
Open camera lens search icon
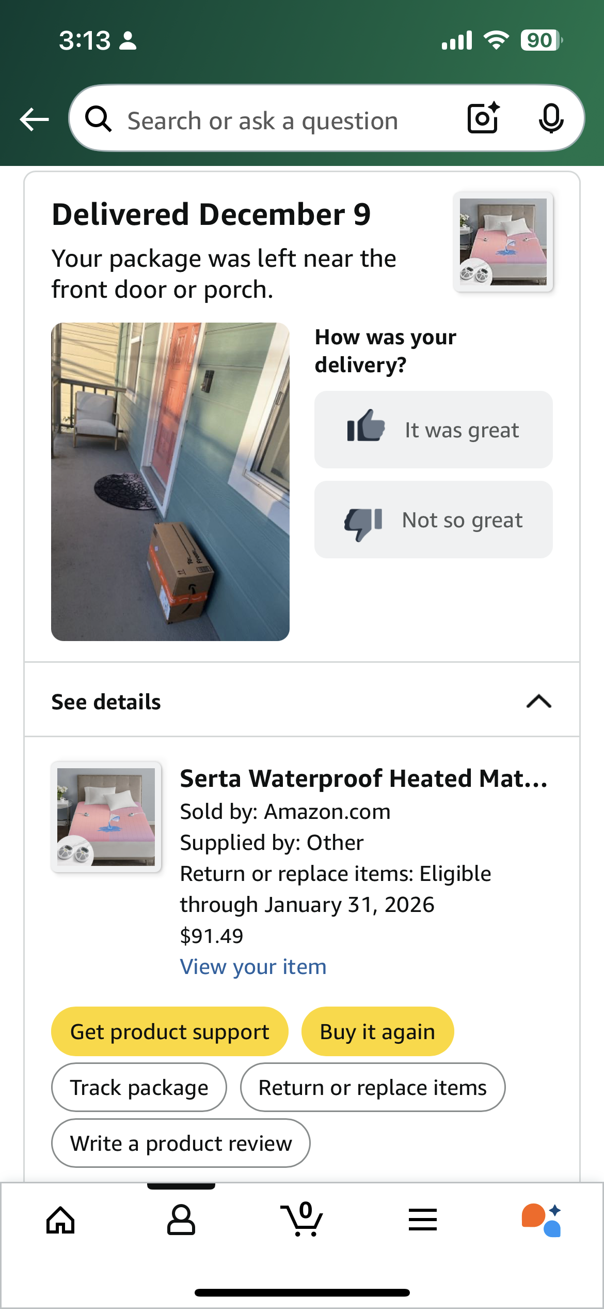coord(483,118)
